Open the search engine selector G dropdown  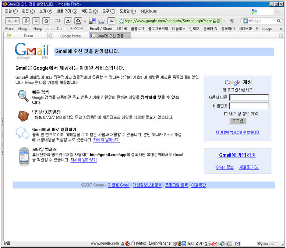coord(246,21)
